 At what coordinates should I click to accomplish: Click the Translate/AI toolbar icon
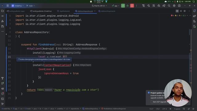(148, 6)
